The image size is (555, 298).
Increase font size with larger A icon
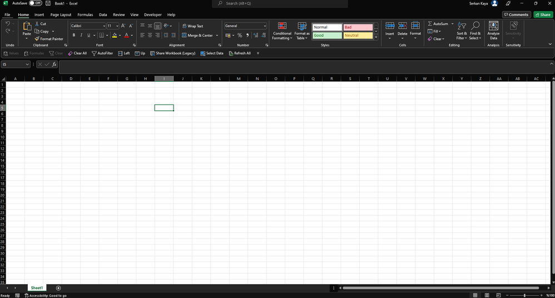tap(123, 26)
